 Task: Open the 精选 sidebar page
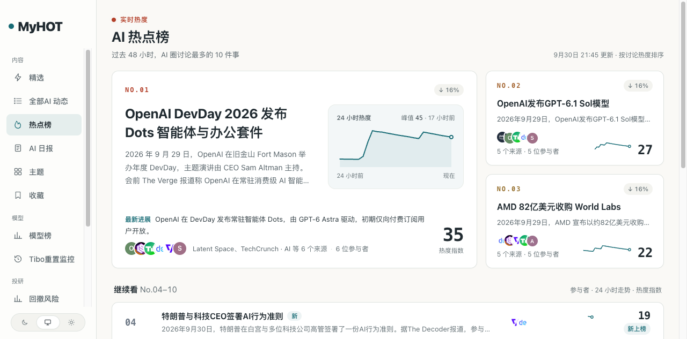[44, 78]
